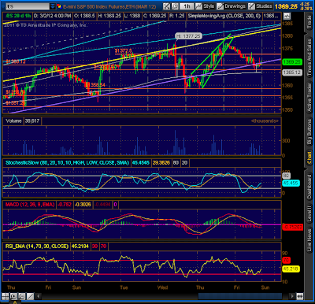Click the horizontal time scrollbar thumb
The width and height of the screenshot is (315, 304).
click(240, 296)
